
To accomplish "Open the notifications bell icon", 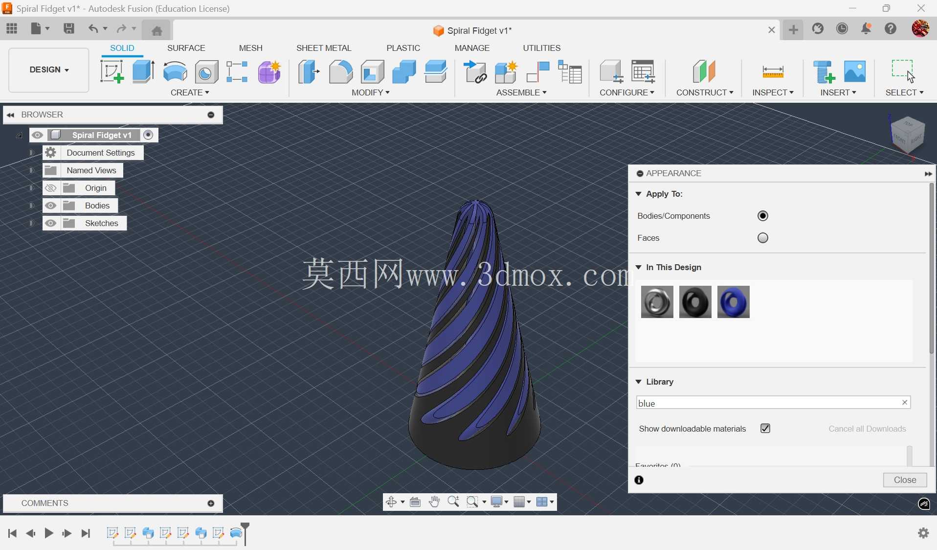I will coord(866,28).
